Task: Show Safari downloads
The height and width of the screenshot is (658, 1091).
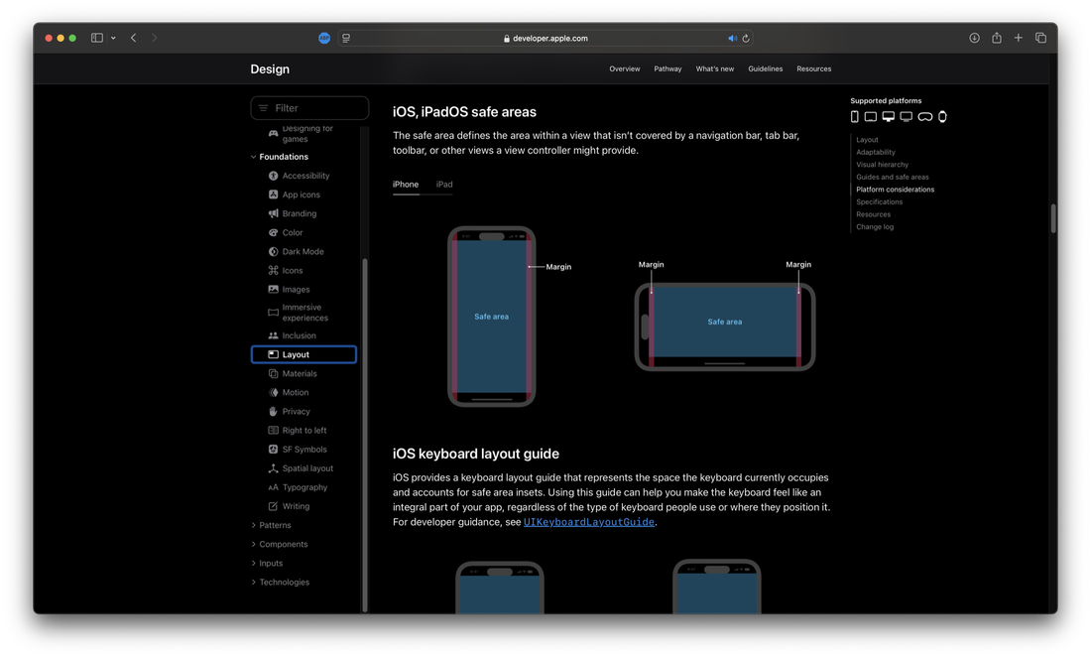Action: coord(974,38)
